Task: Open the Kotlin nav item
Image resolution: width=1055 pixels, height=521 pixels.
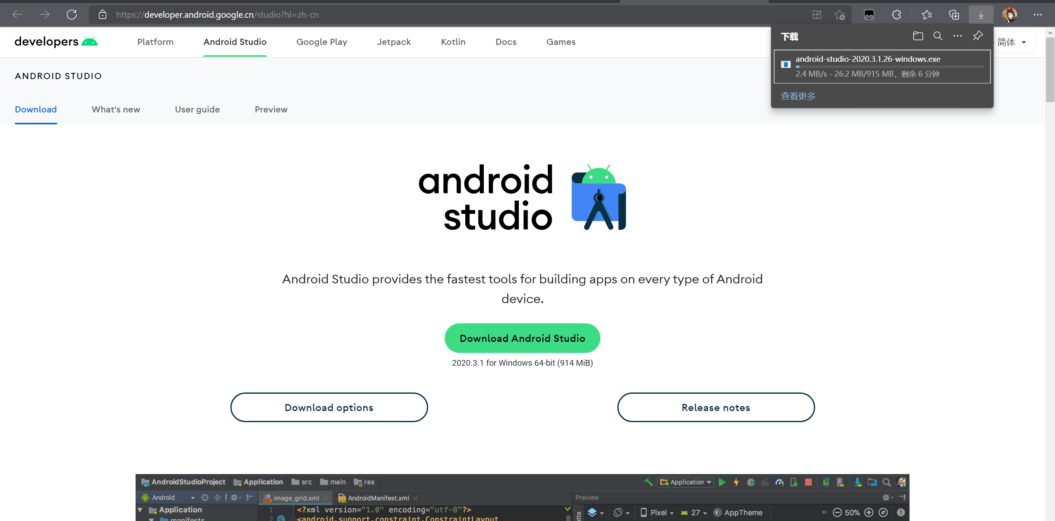Action: click(x=453, y=42)
